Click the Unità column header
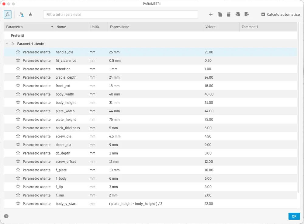 click(98, 27)
